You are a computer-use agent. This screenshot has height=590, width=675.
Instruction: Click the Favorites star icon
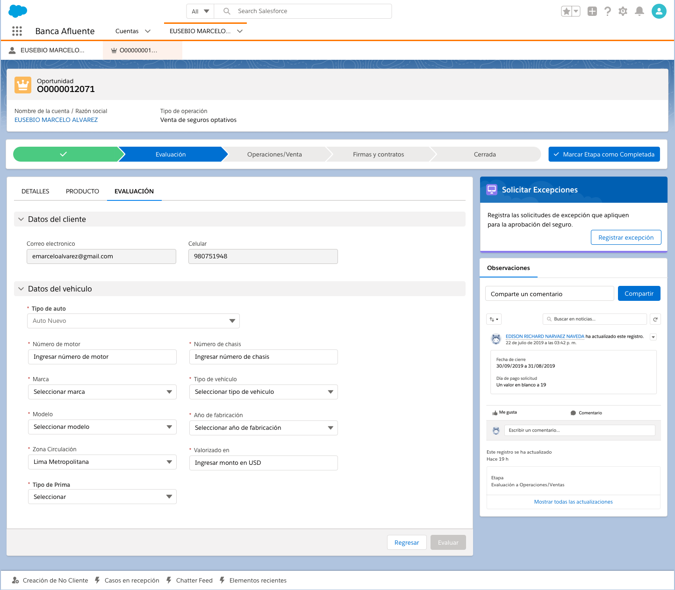pos(566,11)
